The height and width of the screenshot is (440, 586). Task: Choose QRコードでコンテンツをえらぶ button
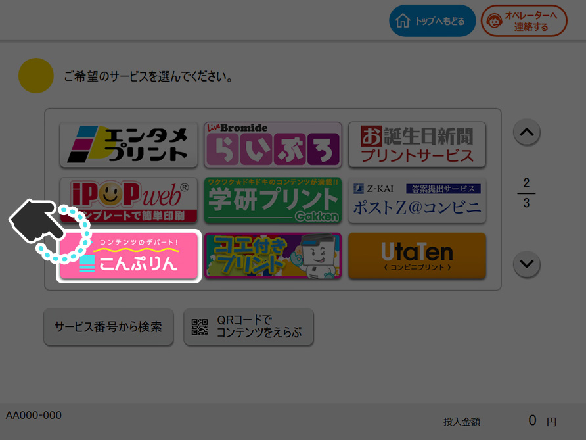pos(248,327)
